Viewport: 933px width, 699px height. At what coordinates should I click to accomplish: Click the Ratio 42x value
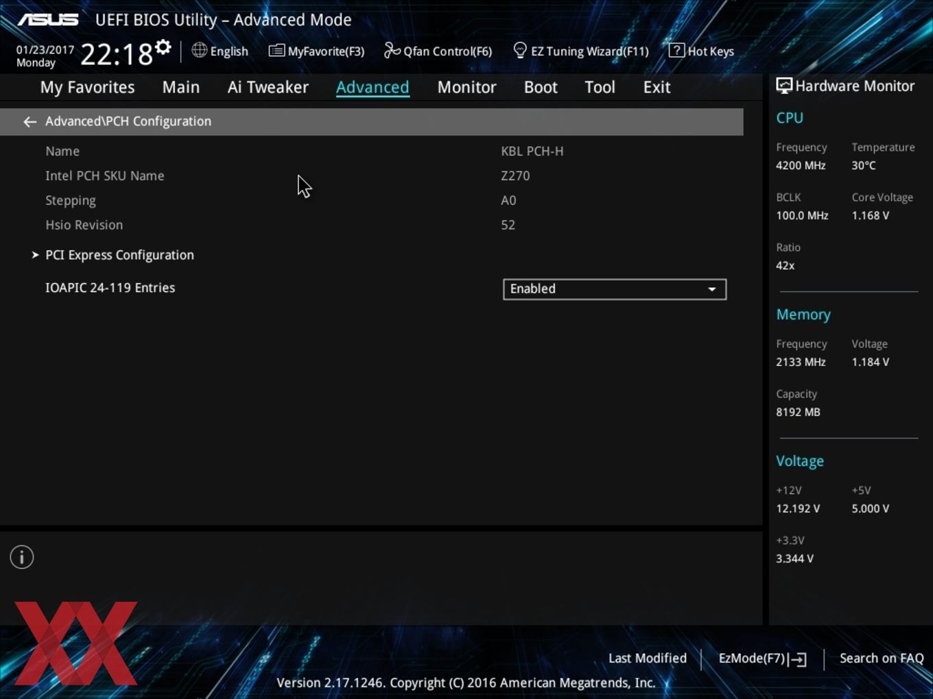click(785, 265)
